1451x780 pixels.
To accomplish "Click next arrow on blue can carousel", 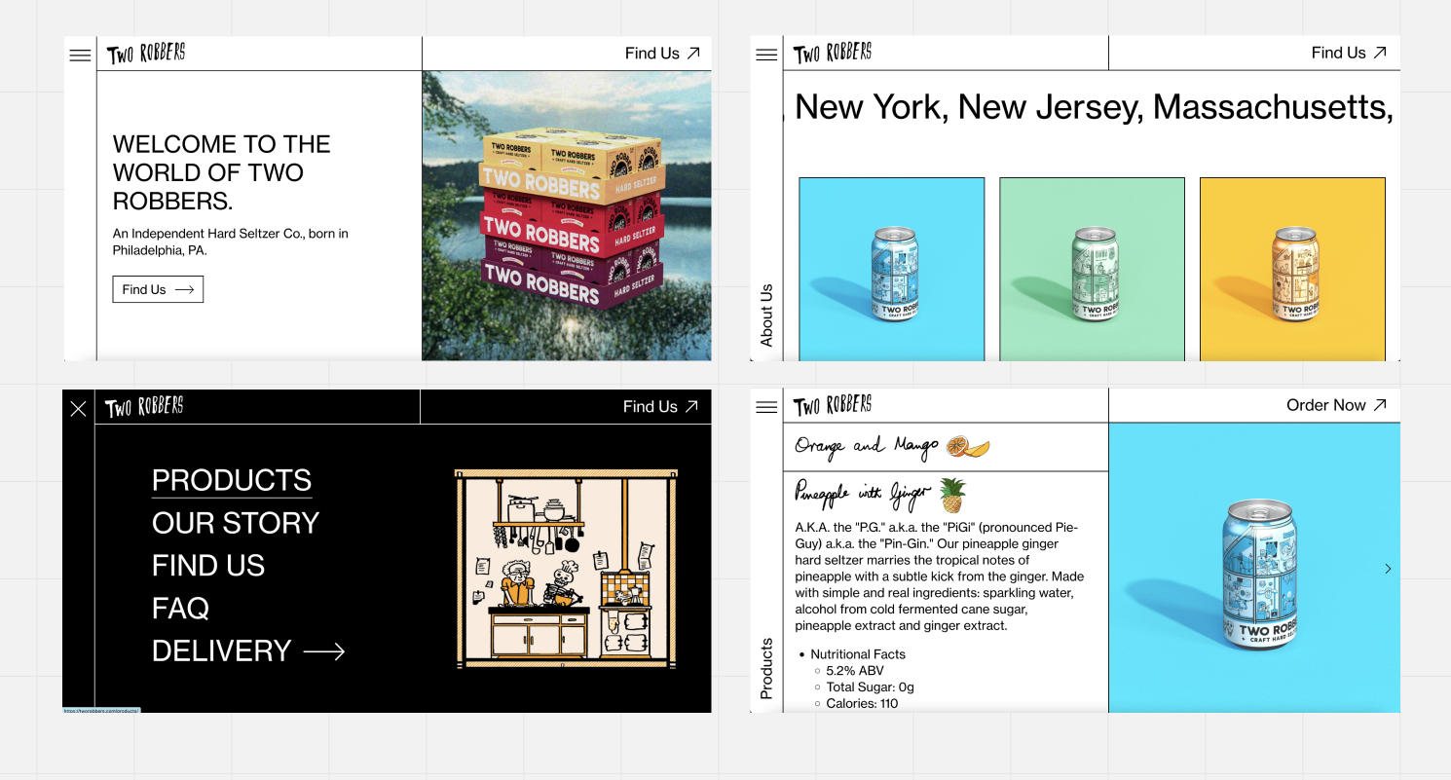I will pos(1388,569).
